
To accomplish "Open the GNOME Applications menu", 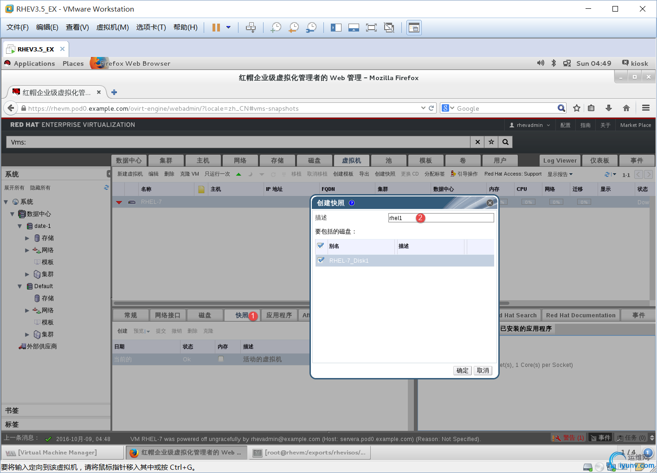I will [x=34, y=63].
